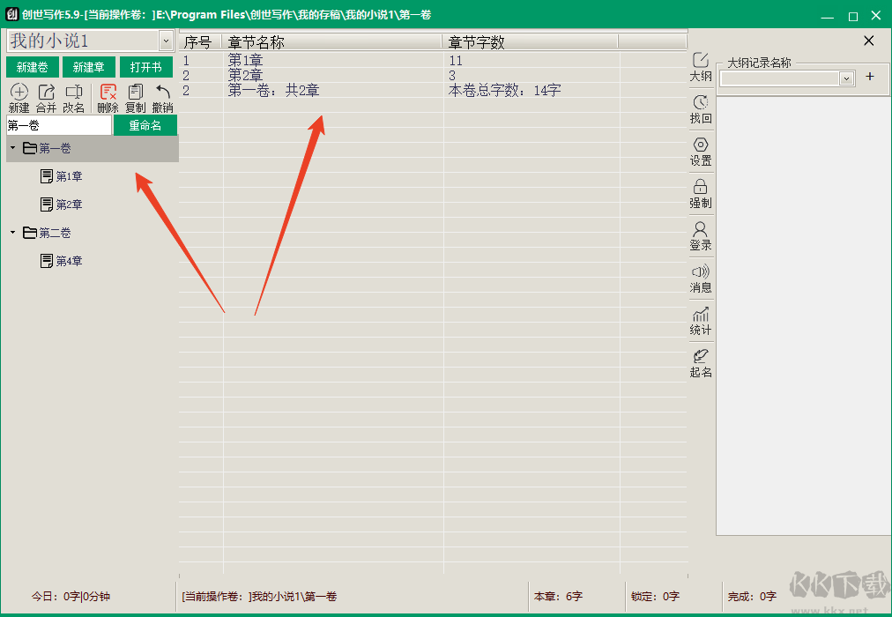The height and width of the screenshot is (617, 892).
Task: Open the 起名 naming tool icon
Action: 701,357
